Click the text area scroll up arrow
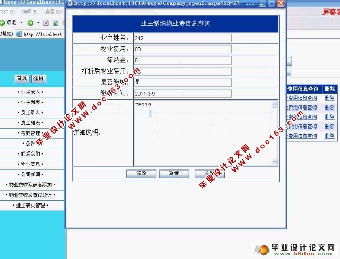The image size is (340, 259). pyautogui.click(x=274, y=104)
